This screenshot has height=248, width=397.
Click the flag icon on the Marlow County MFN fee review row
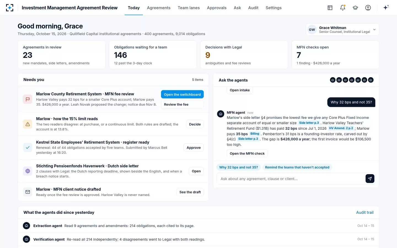point(28,99)
